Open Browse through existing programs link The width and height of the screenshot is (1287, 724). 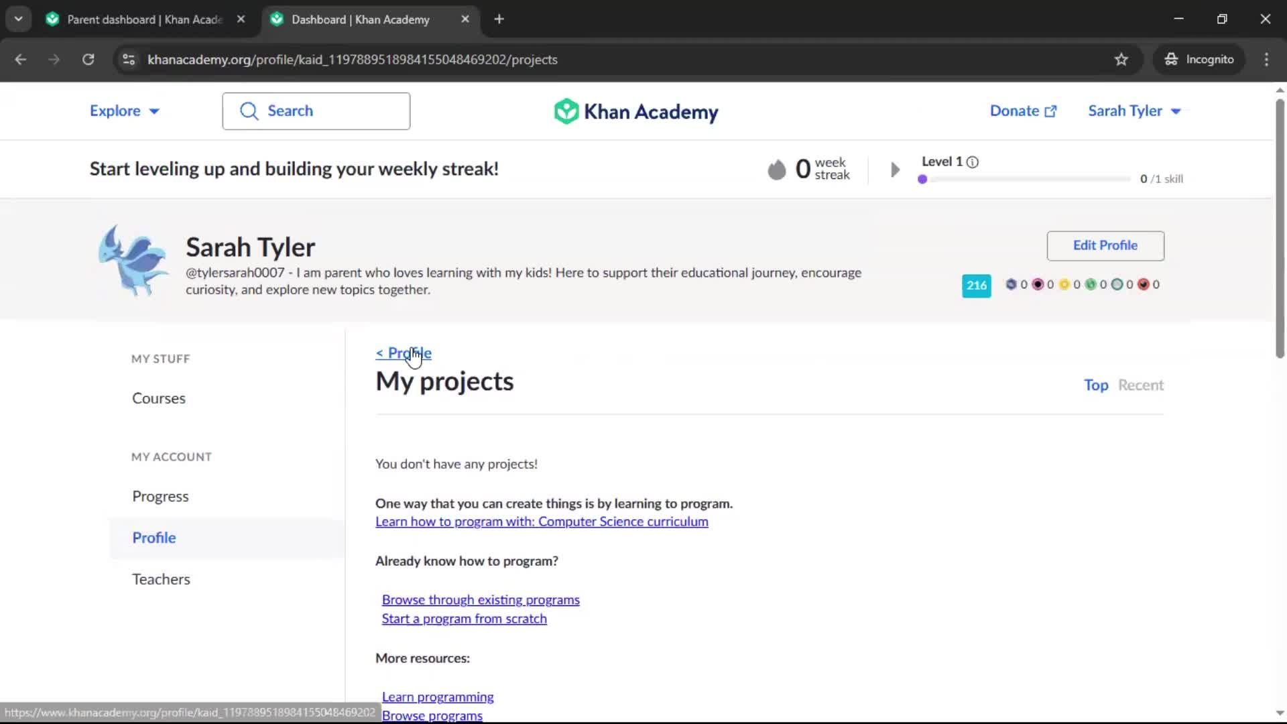(x=481, y=600)
